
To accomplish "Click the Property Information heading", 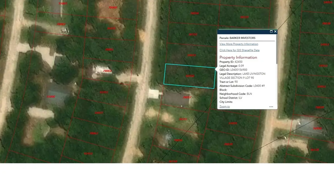I will tap(238, 57).
